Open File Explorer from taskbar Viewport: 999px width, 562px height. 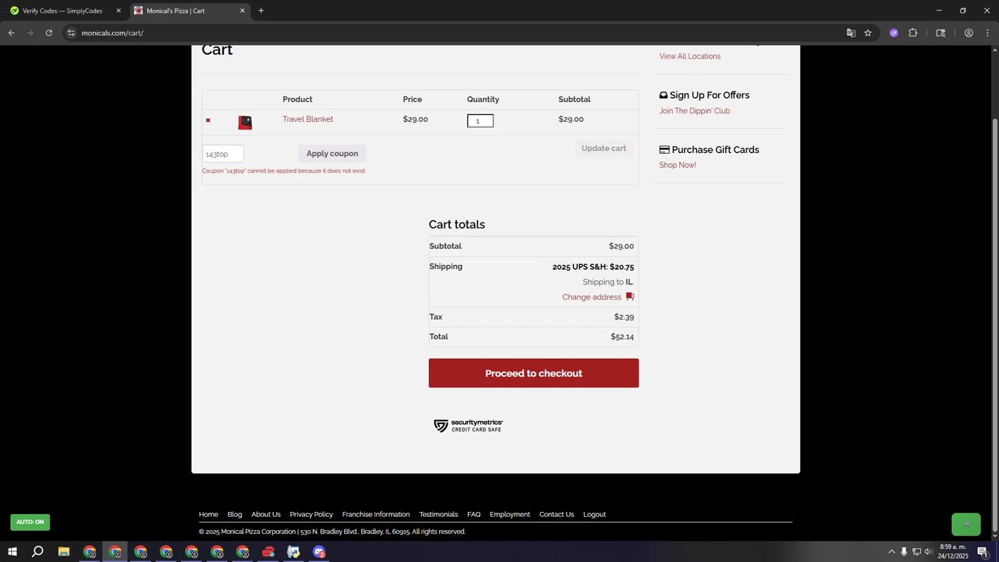tap(64, 551)
